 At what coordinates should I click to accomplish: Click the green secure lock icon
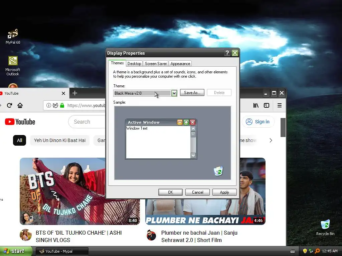[x=62, y=105]
